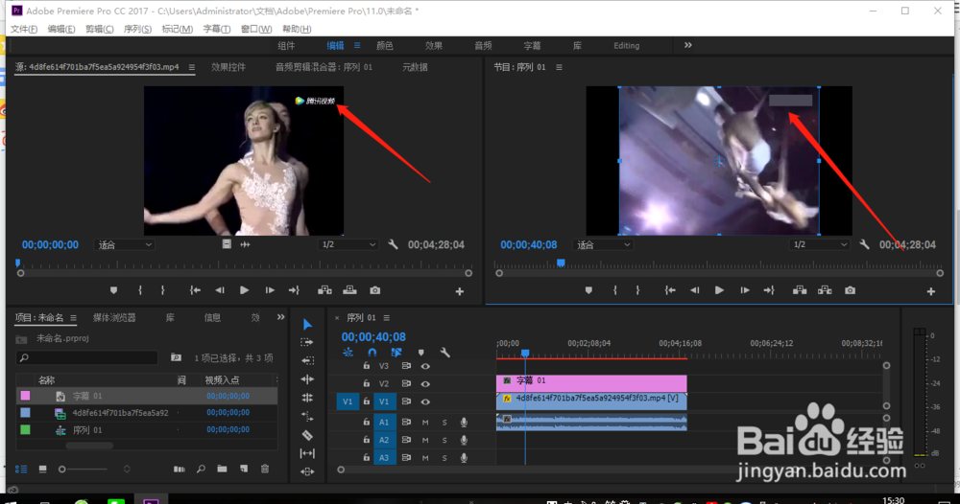Mute track A1
This screenshot has width=960, height=504.
425,423
